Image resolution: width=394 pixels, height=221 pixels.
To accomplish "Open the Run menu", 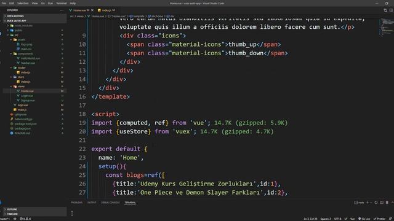I will pyautogui.click(x=50, y=3).
